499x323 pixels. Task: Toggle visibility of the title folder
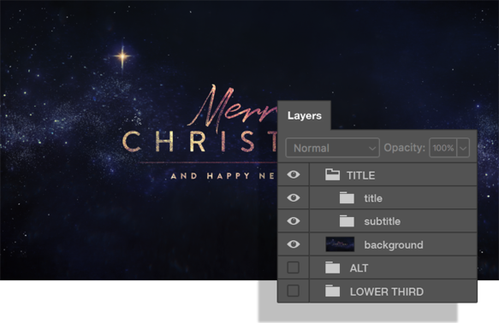click(x=294, y=198)
